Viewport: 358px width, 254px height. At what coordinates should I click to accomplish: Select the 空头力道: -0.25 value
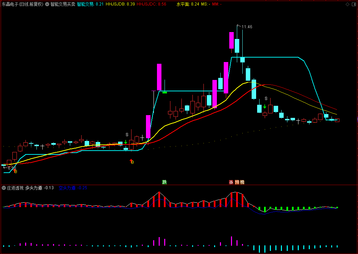coord(73,188)
